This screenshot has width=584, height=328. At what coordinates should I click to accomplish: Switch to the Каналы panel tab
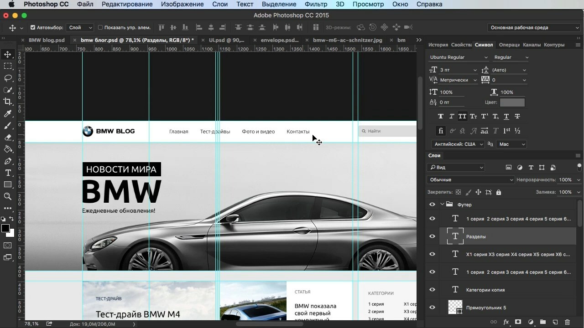tap(532, 45)
